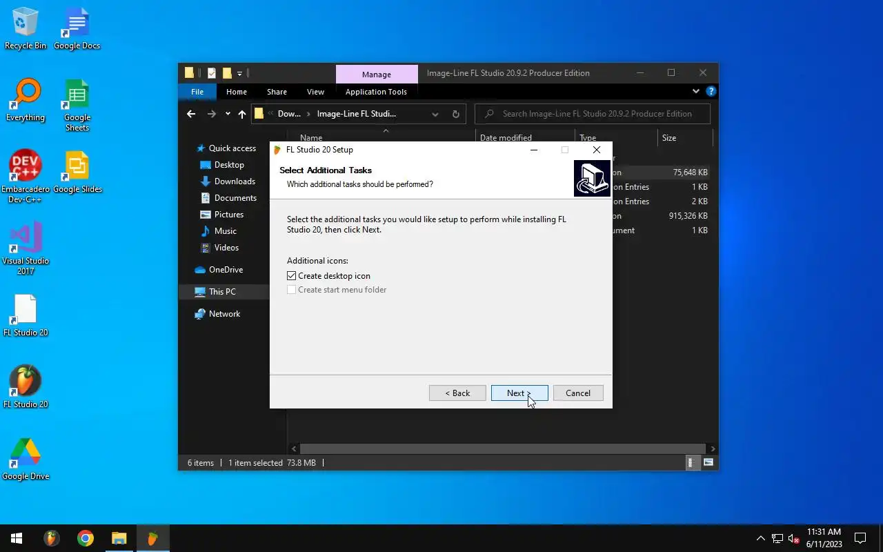Open the Google Docs desktop shortcut
The height and width of the screenshot is (552, 883).
point(77,28)
